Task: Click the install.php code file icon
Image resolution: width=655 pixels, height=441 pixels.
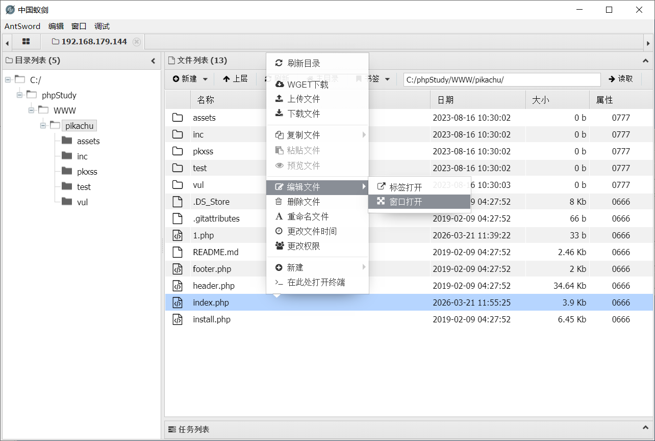Action: 178,319
